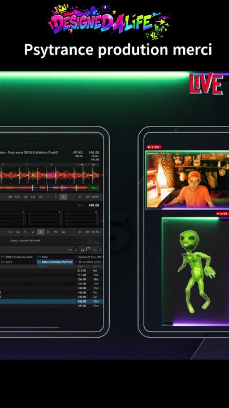229x408 pixels.
Task: Sort the track list by BPM column
Action: coord(81,266)
